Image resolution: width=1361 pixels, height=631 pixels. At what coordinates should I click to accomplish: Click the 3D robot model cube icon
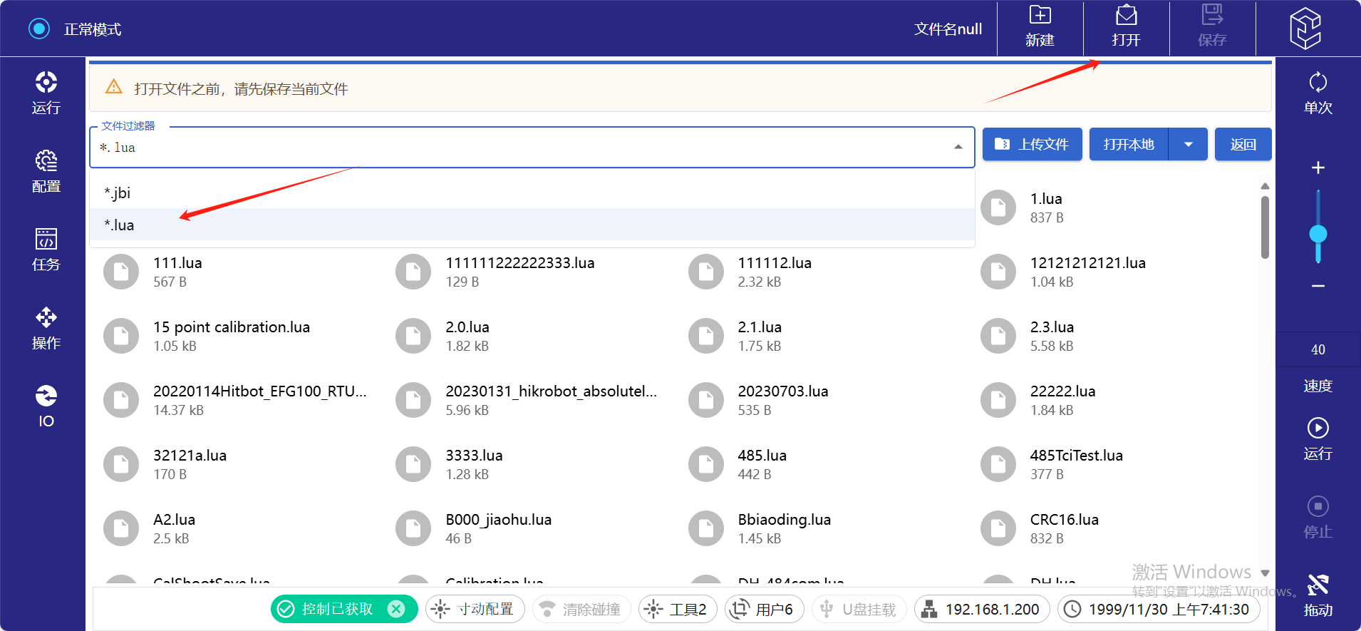click(1305, 29)
